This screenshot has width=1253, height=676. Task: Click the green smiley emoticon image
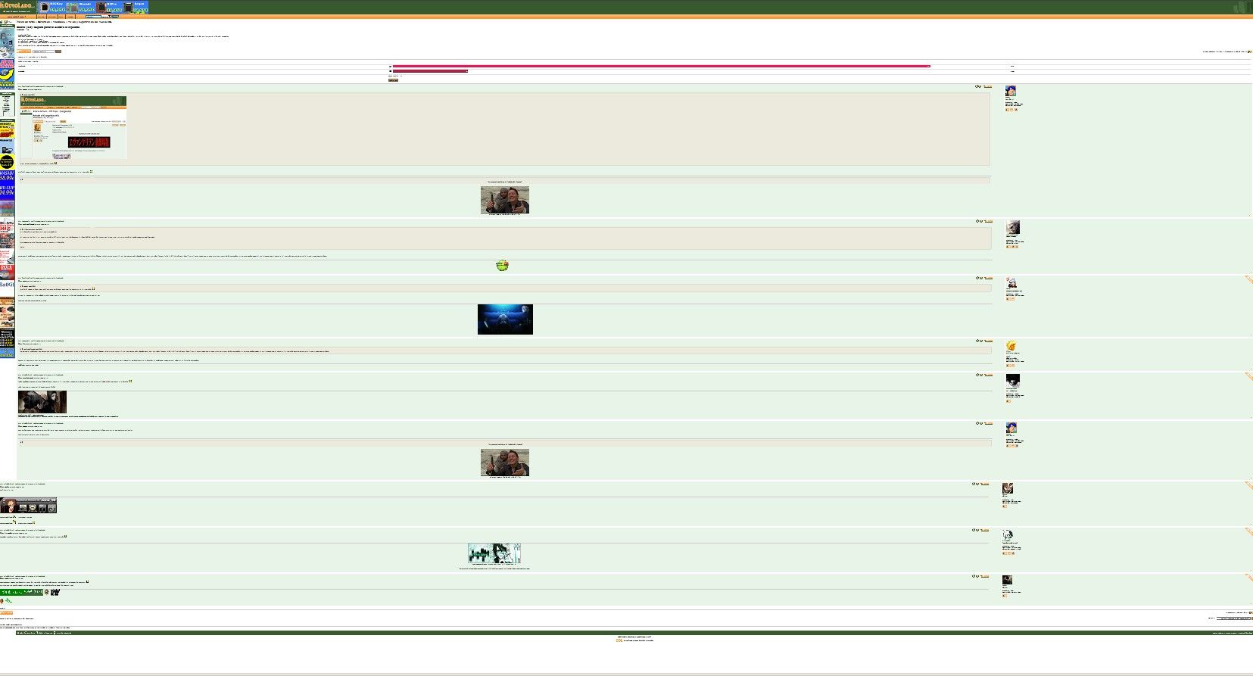502,266
